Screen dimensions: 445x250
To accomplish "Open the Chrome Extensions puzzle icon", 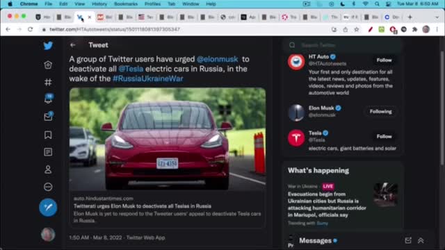I will point(414,29).
